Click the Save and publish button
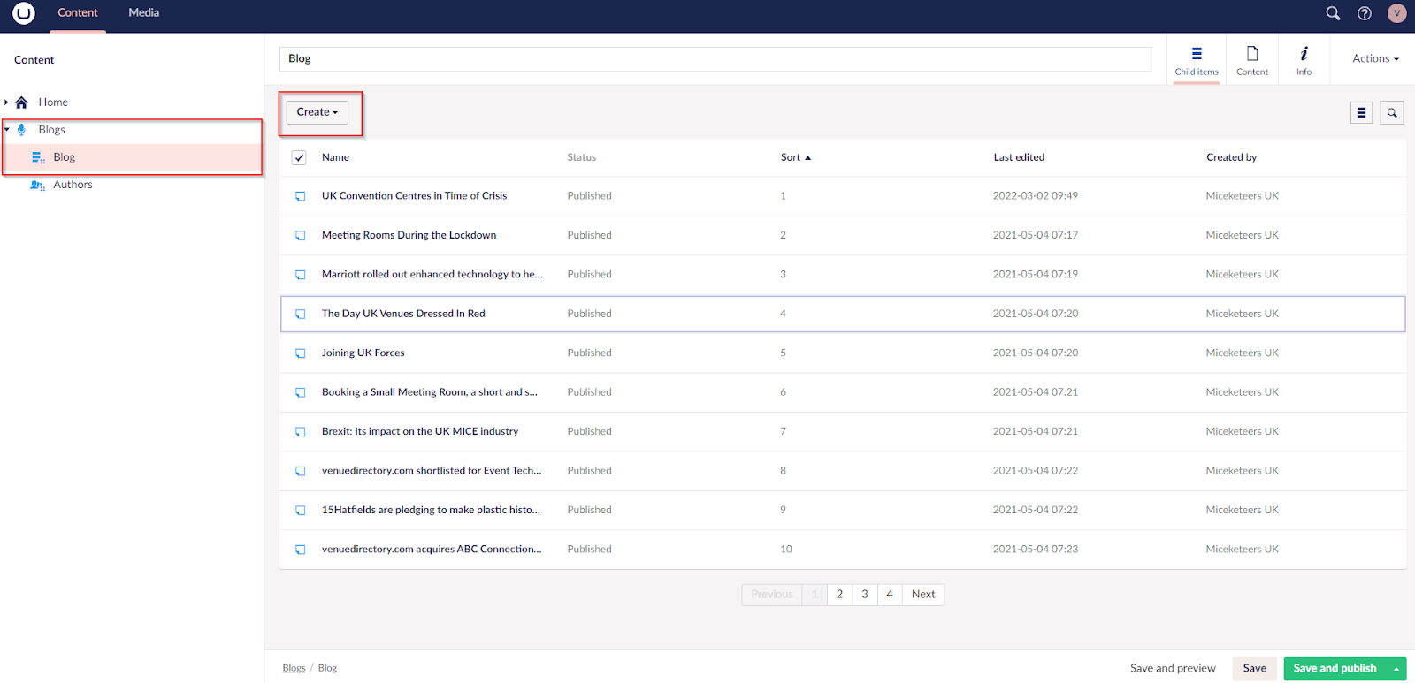 1335,669
